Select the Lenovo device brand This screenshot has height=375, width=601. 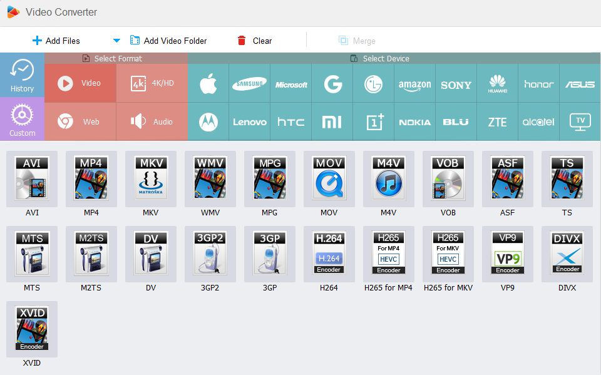[250, 122]
